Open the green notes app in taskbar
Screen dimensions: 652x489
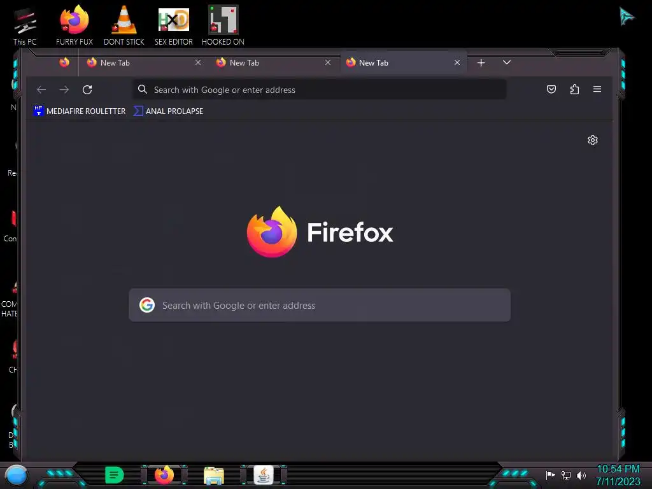(115, 475)
